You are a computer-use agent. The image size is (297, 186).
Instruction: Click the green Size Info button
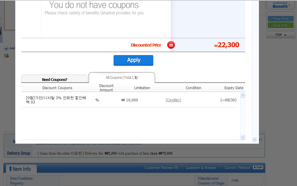(281, 25)
